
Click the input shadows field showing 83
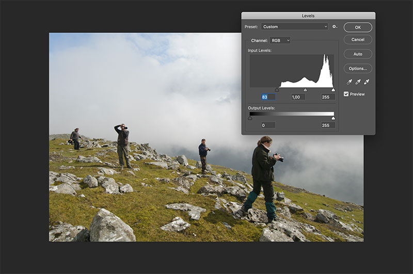268,97
